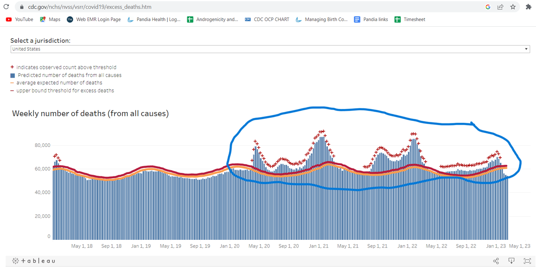Screen dimensions: 536x280
Task: Open Managing Birth Control bookmark
Action: [322, 20]
